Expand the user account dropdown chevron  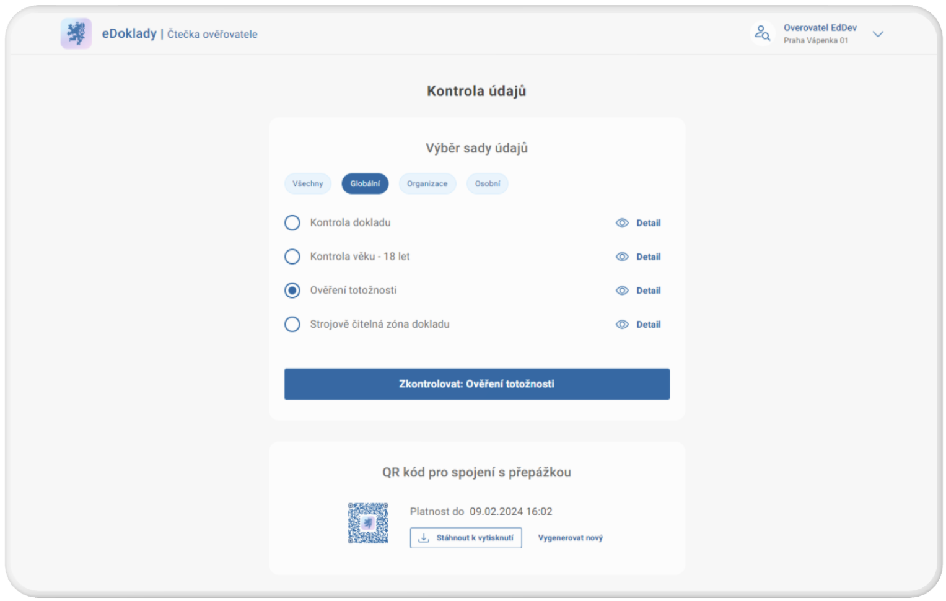pyautogui.click(x=878, y=34)
